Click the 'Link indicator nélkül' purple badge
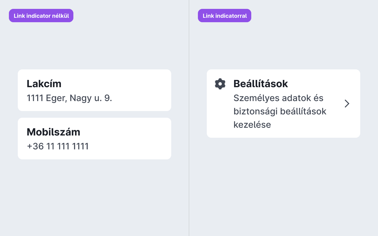This screenshot has height=236, width=378. (x=41, y=16)
